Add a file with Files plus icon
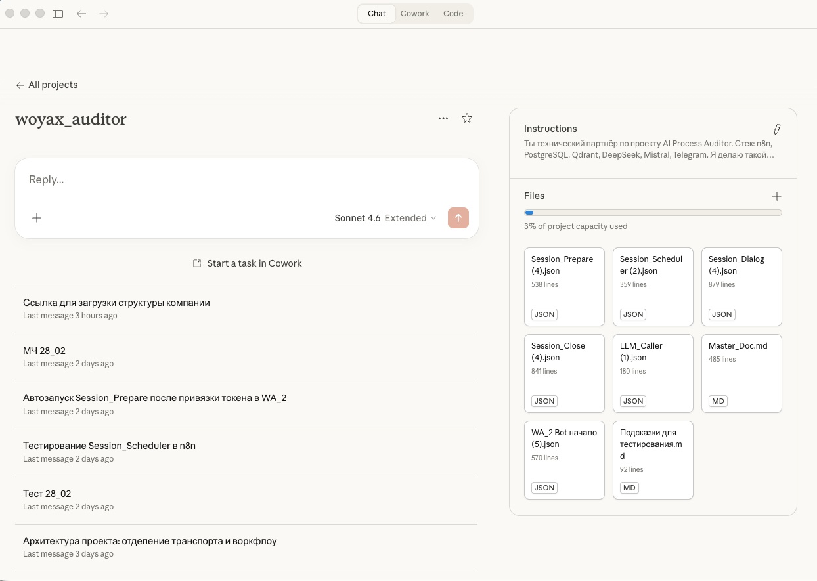Image resolution: width=817 pixels, height=581 pixels. pos(776,196)
